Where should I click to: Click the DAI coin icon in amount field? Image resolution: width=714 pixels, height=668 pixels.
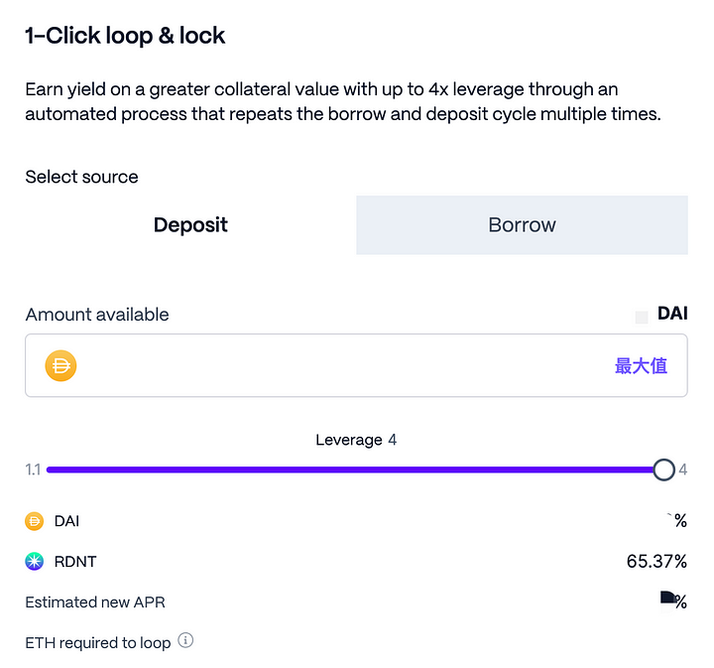(60, 366)
